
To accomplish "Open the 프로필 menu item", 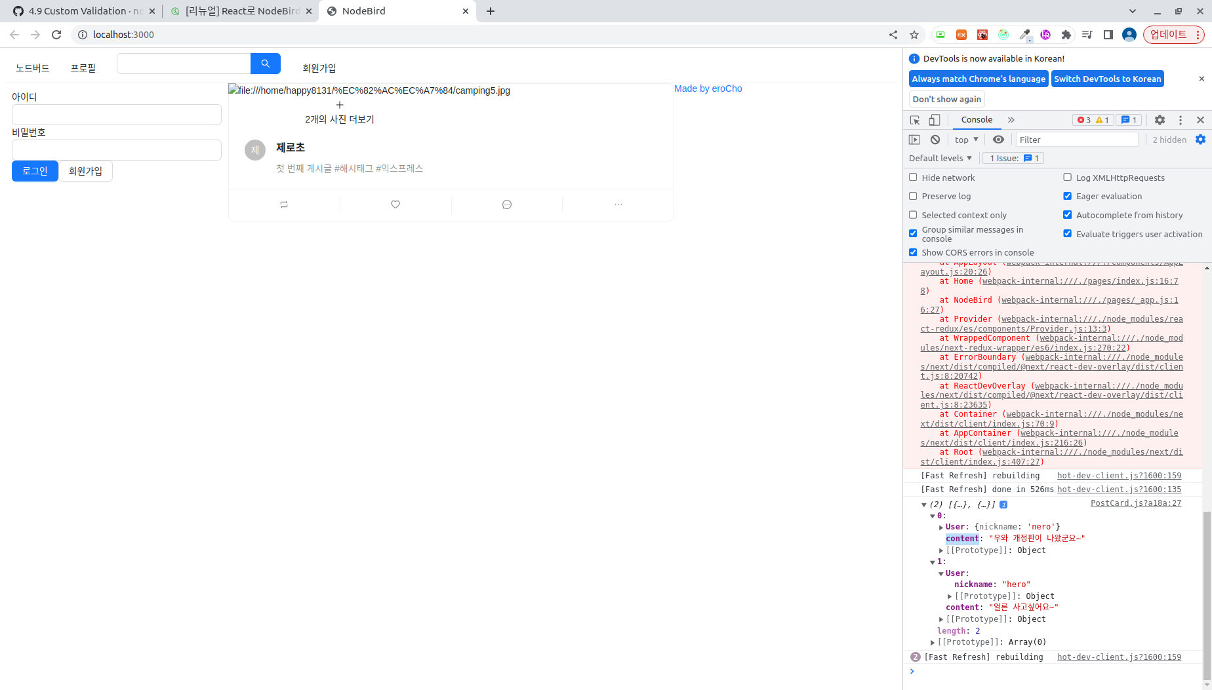I will tap(83, 67).
